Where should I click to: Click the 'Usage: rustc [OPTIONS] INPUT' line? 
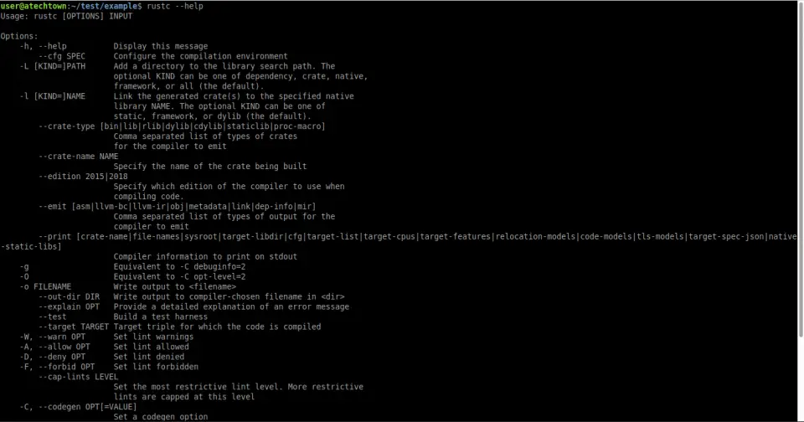66,17
